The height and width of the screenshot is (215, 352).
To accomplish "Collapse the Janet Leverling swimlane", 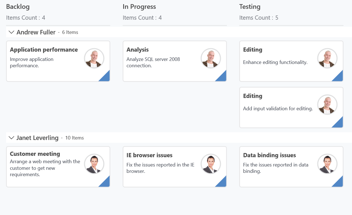I will click(11, 138).
